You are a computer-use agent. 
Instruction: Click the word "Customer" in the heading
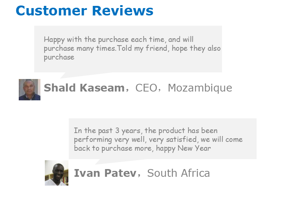point(51,11)
